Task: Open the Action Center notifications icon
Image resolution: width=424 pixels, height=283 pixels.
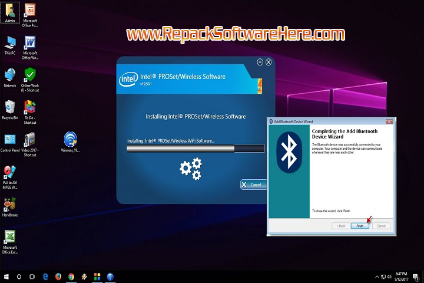Action: point(416,277)
